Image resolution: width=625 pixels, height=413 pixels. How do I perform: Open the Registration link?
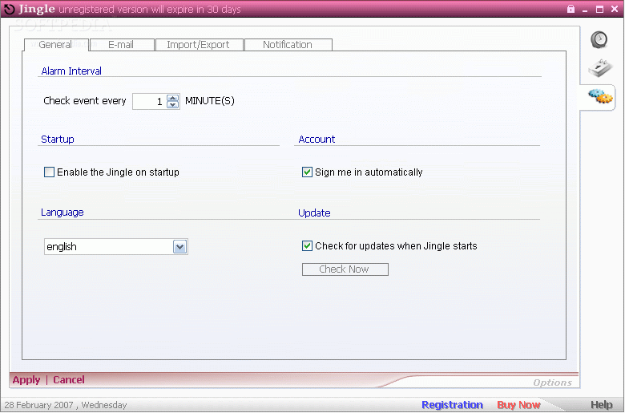[452, 405]
